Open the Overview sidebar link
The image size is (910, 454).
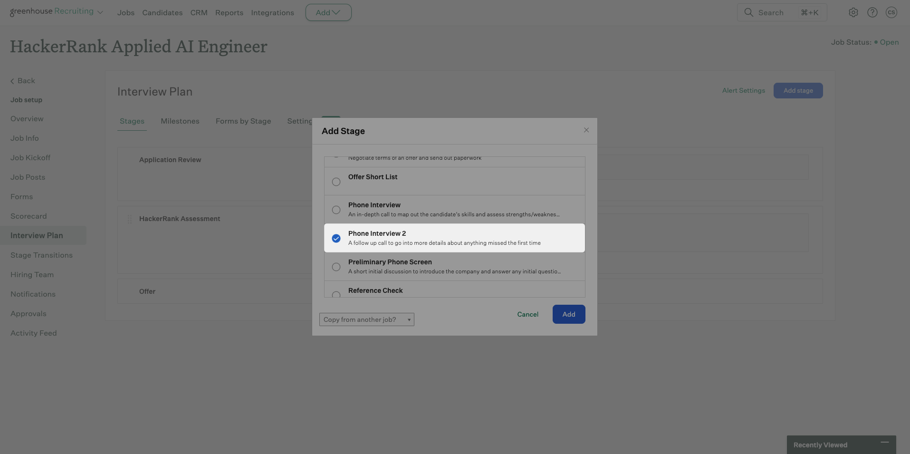click(x=27, y=119)
